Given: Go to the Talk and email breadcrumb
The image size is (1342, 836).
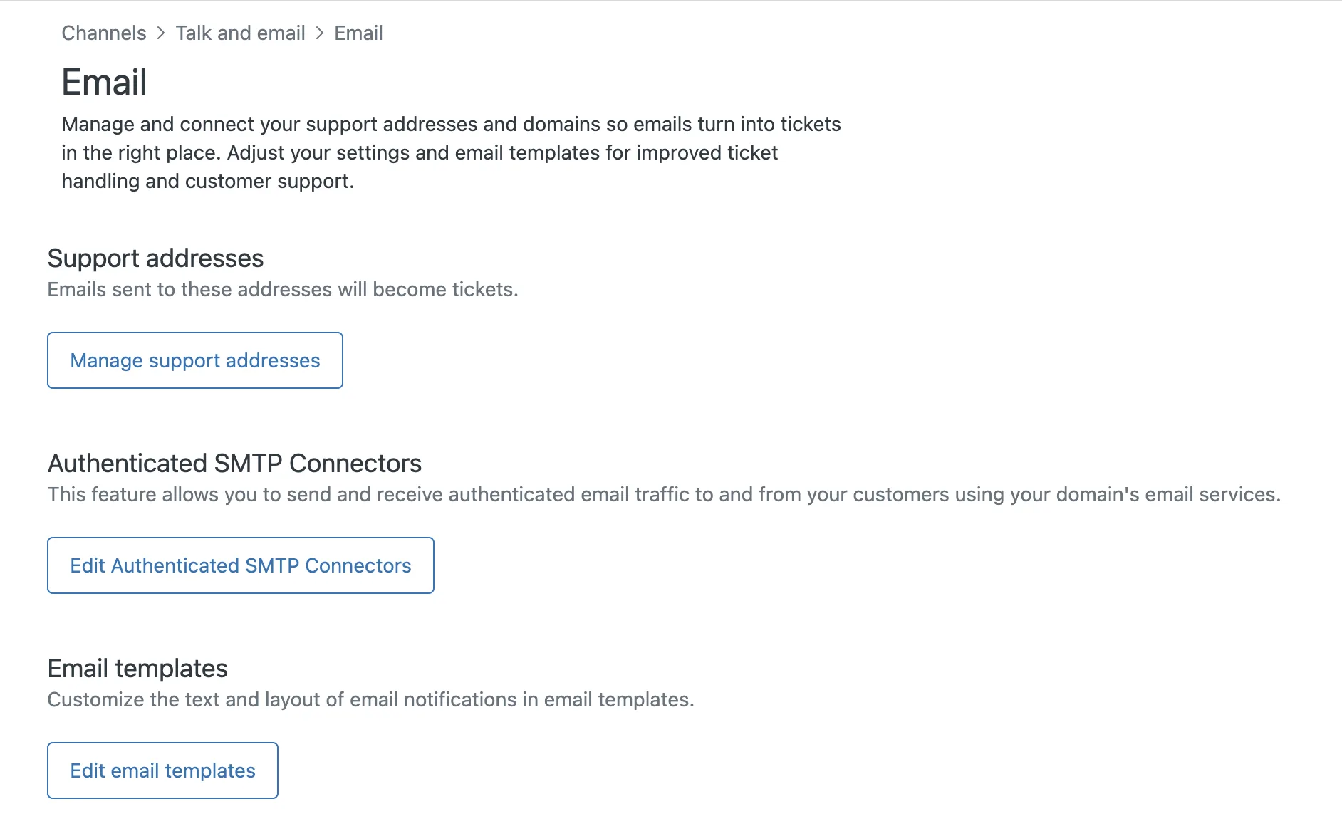Looking at the screenshot, I should click(240, 33).
